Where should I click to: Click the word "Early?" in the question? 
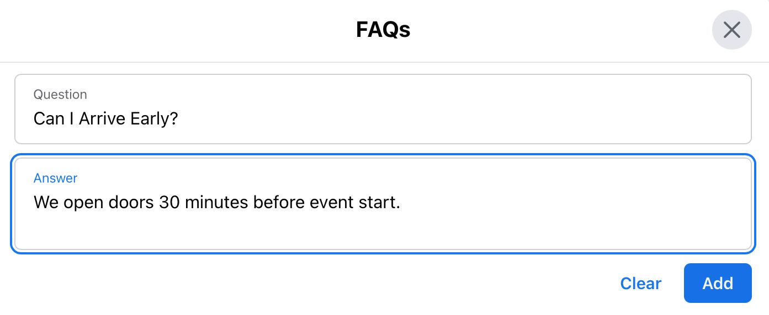[154, 119]
